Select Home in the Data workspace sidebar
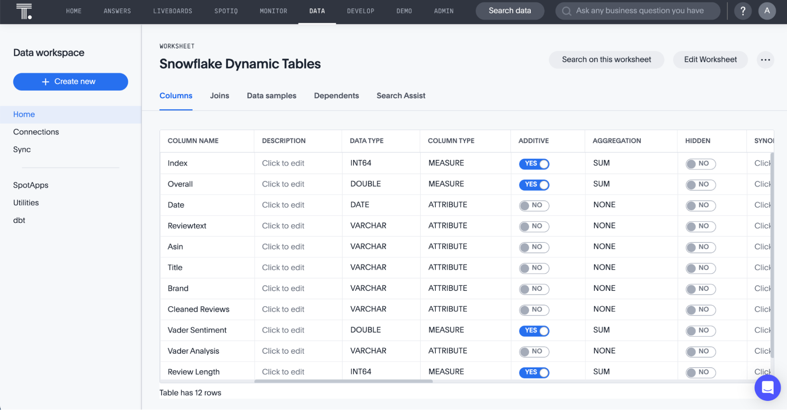787x410 pixels. click(70, 114)
